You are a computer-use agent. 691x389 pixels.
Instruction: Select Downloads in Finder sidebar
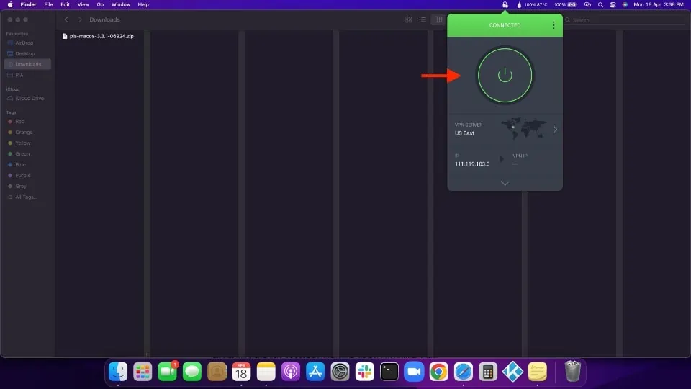click(28, 64)
